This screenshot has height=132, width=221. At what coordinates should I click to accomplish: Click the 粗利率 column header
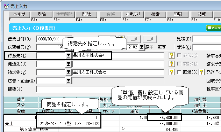point(200,105)
